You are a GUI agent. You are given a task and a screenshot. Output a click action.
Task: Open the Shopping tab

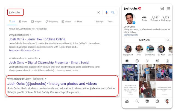52,21
